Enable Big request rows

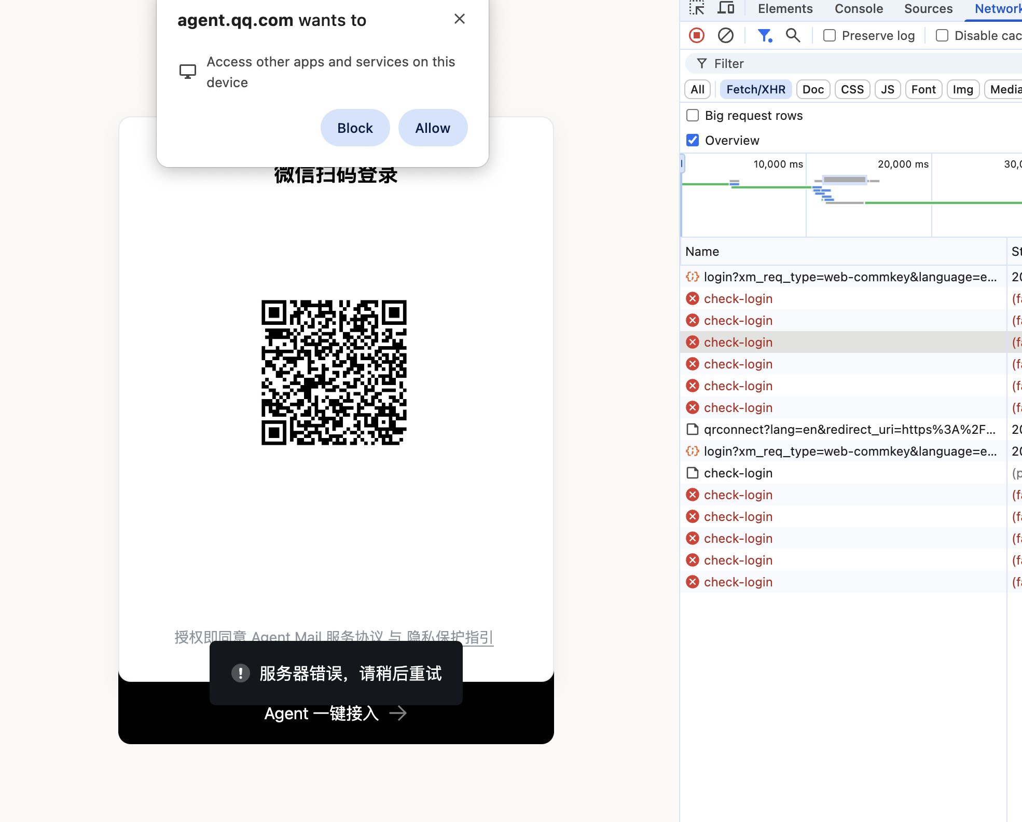click(693, 115)
